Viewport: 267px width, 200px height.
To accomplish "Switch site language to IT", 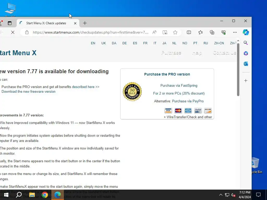I will 155,43.
